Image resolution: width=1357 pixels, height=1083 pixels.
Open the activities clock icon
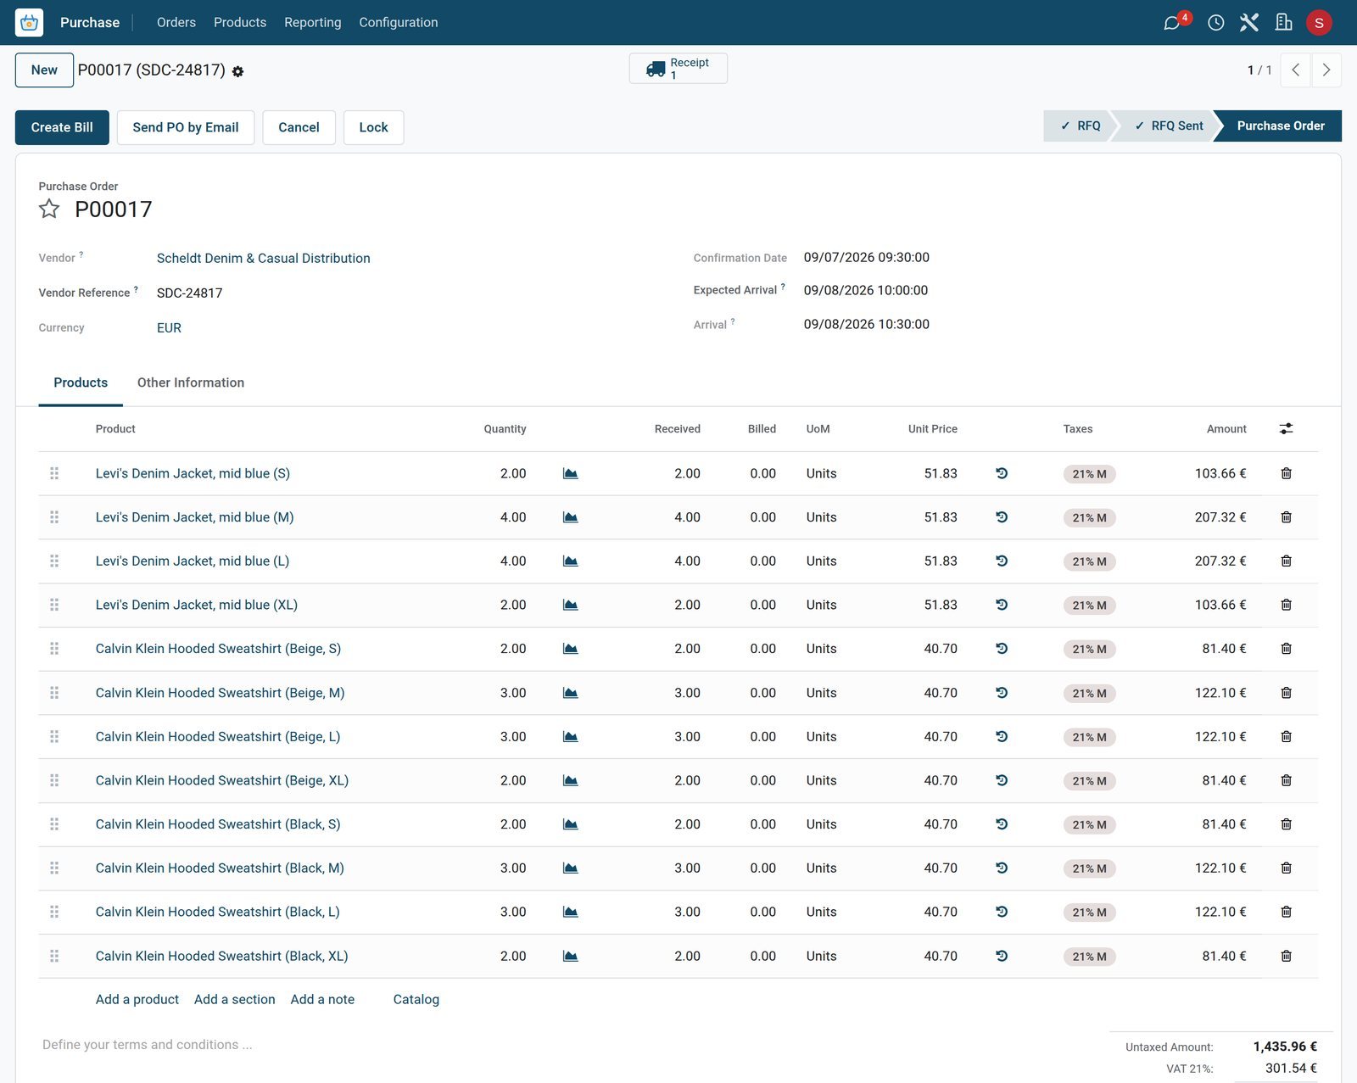coord(1215,23)
